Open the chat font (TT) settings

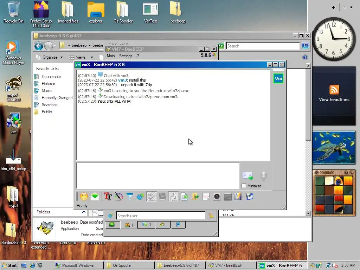[x=108, y=197]
